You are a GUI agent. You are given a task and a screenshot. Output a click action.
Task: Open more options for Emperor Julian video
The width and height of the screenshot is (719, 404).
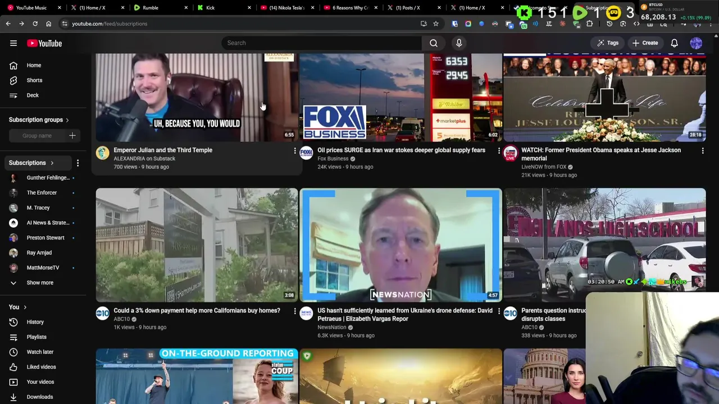(x=294, y=150)
